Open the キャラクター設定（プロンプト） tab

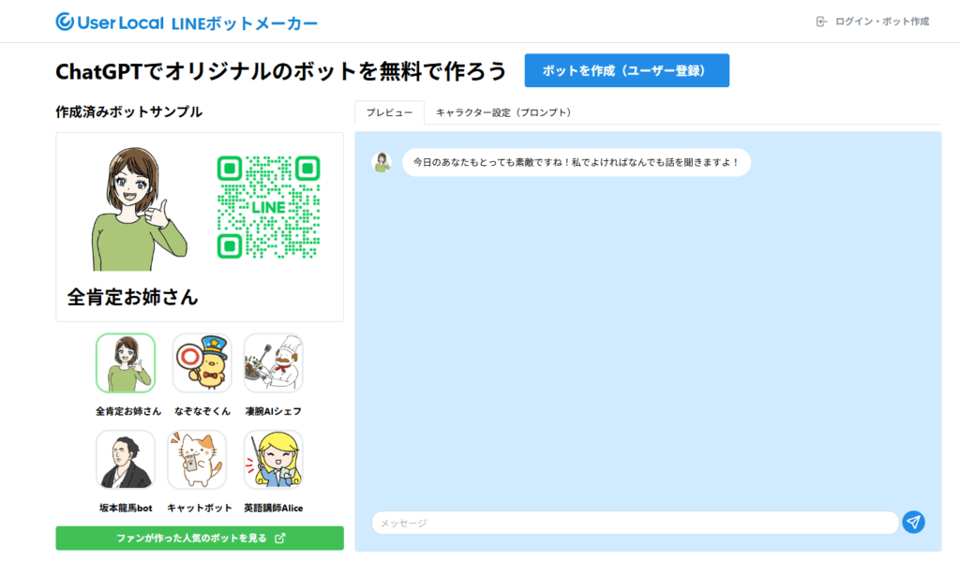(503, 112)
